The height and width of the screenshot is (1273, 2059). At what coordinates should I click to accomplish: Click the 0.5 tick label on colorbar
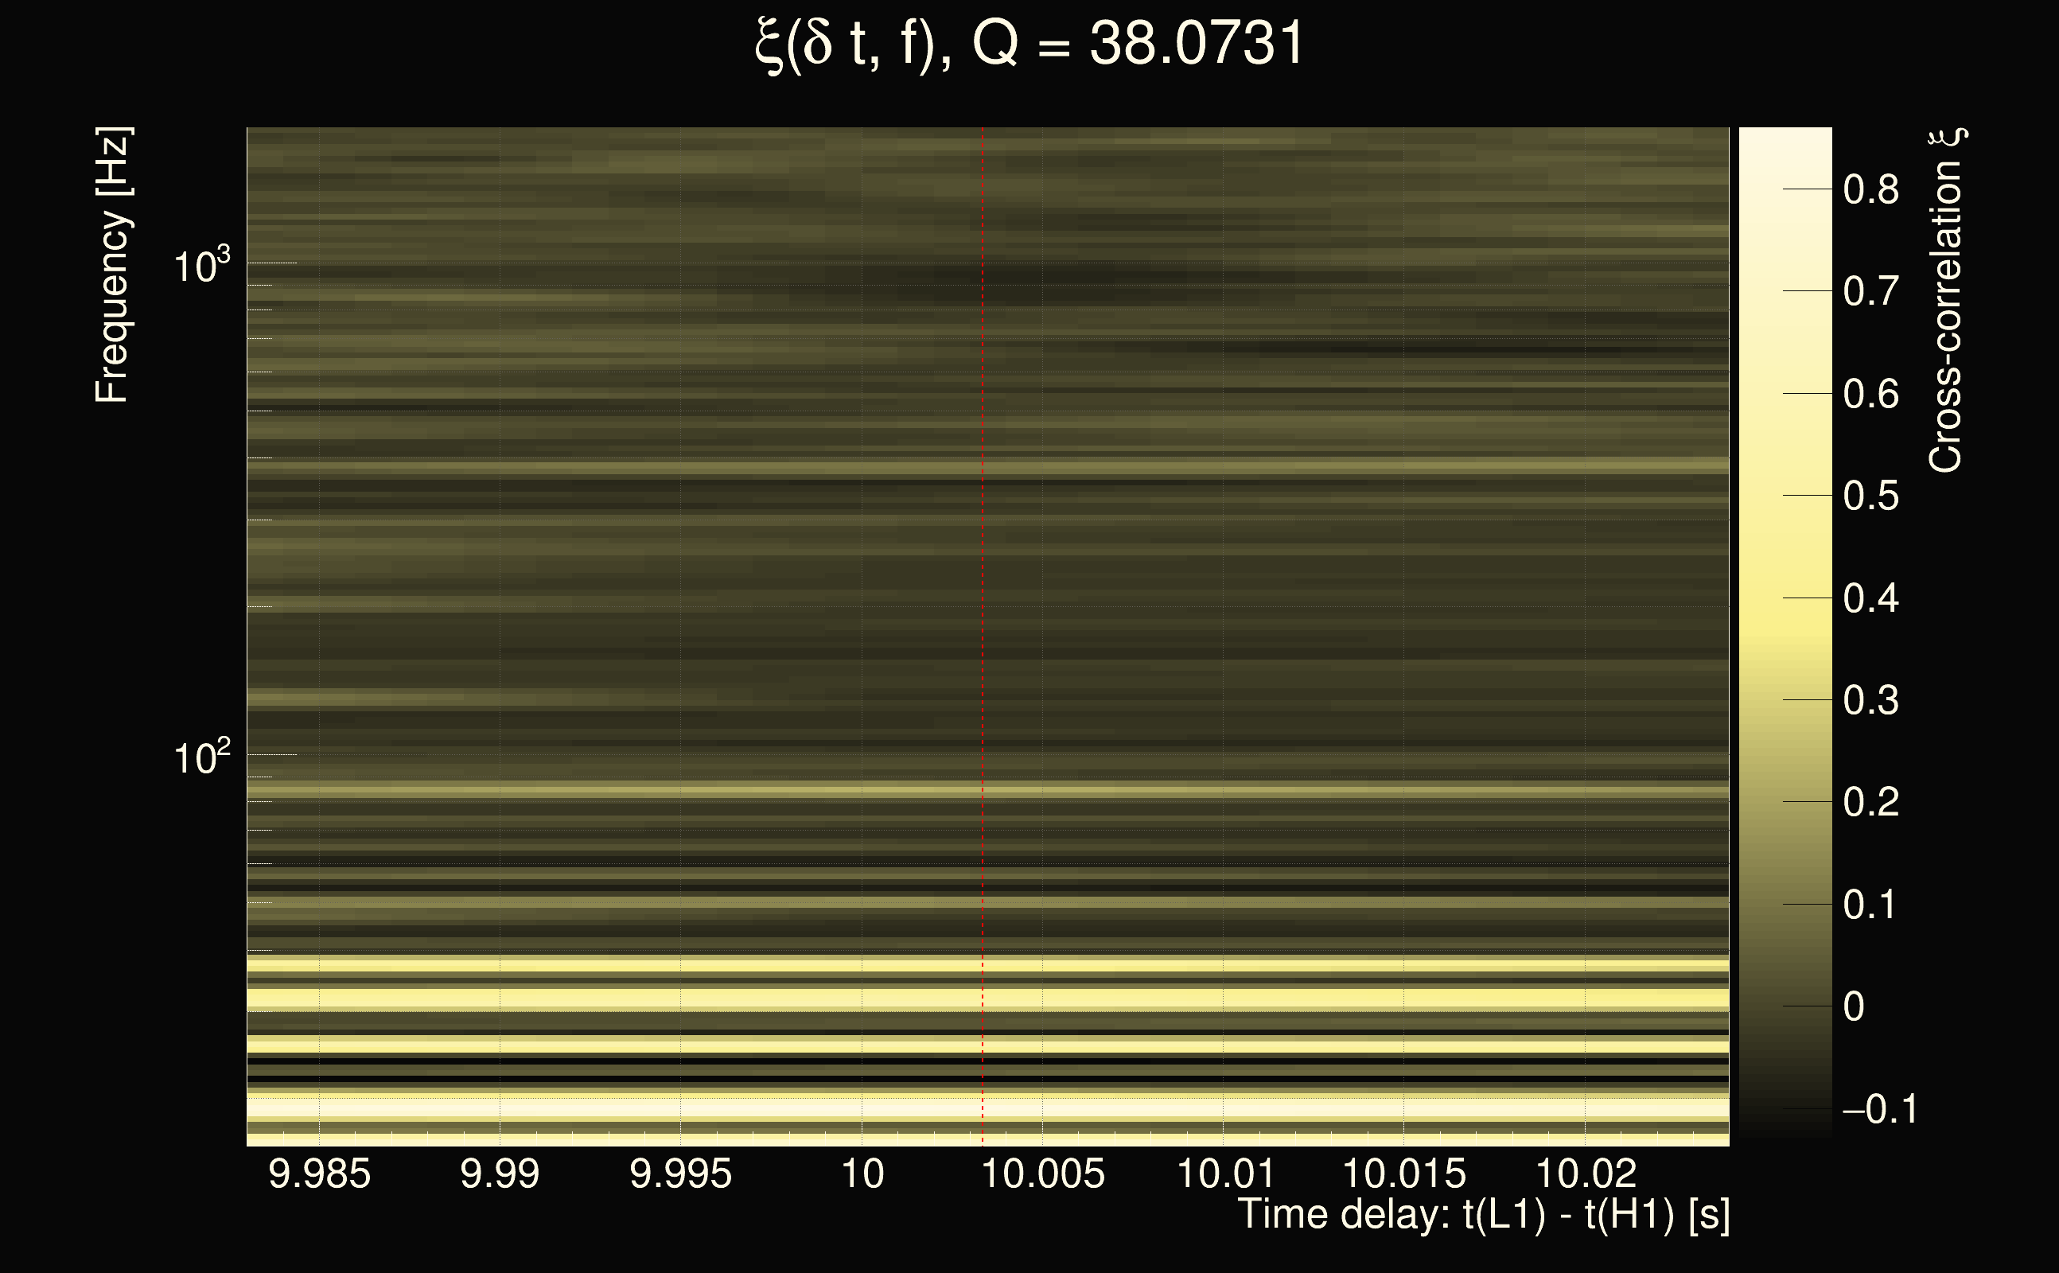pos(1870,496)
